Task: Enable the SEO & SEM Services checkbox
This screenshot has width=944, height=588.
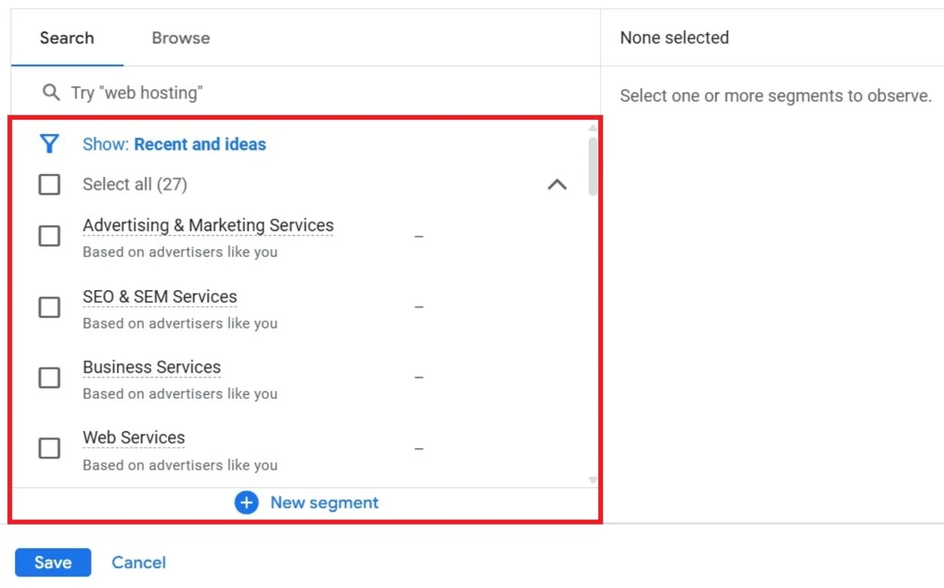Action: point(49,307)
